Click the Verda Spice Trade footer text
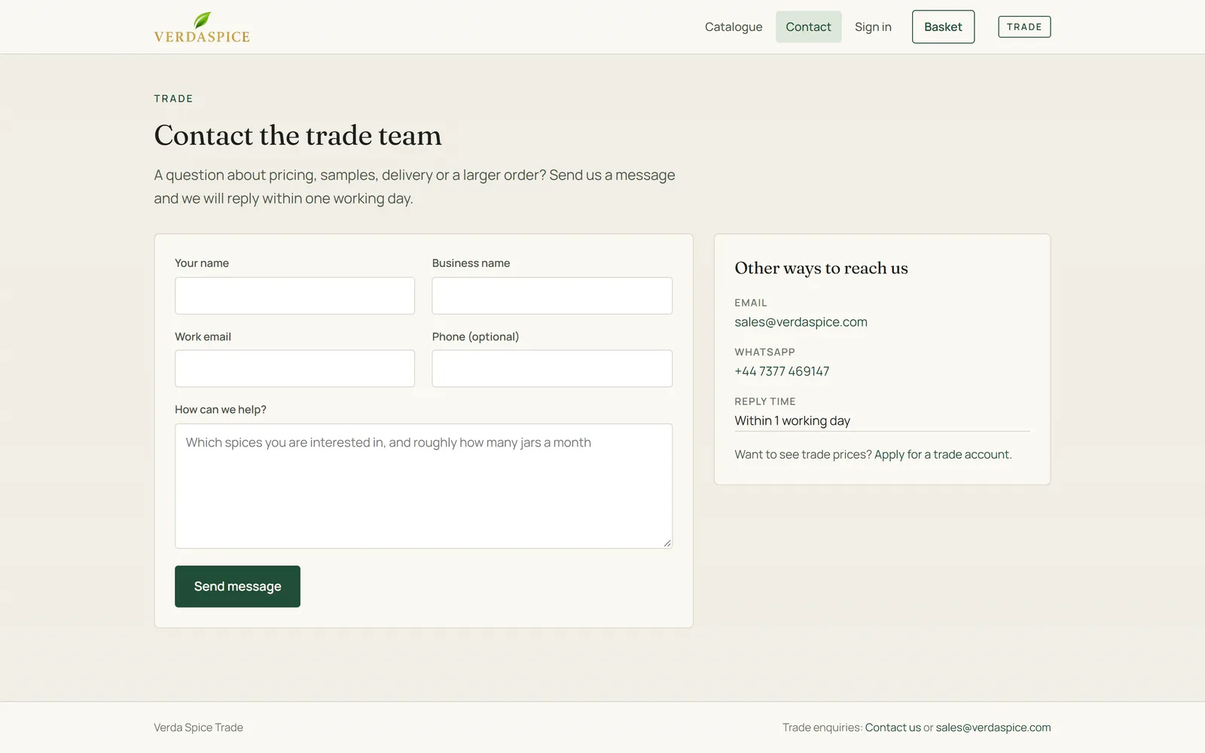Screen dimensions: 1205x753 click(x=198, y=727)
